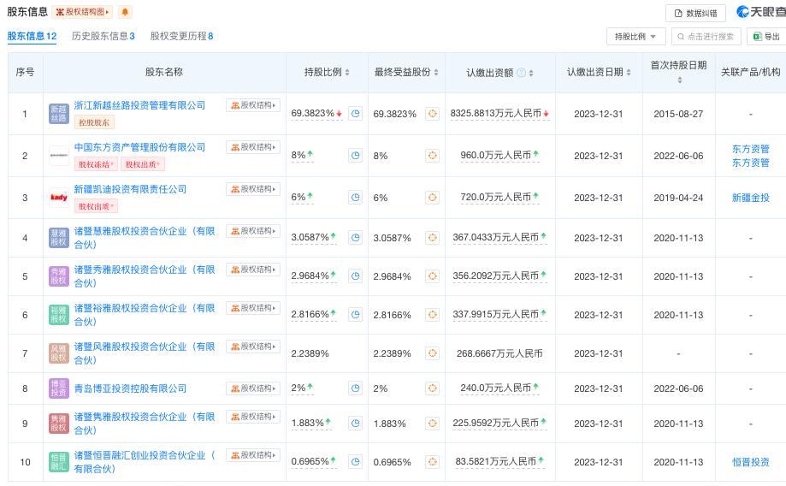The image size is (786, 486).
Task: Click history chart icon next to 3.0587%
Action: coord(356,238)
